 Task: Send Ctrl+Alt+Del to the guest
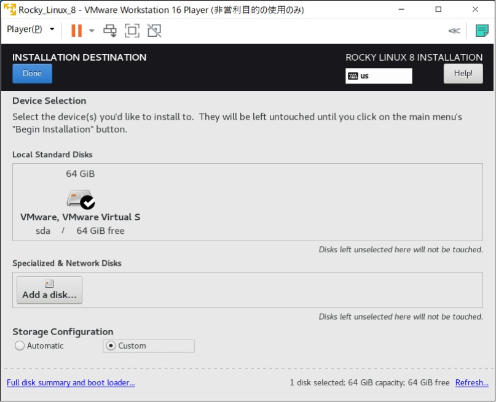pyautogui.click(x=110, y=29)
